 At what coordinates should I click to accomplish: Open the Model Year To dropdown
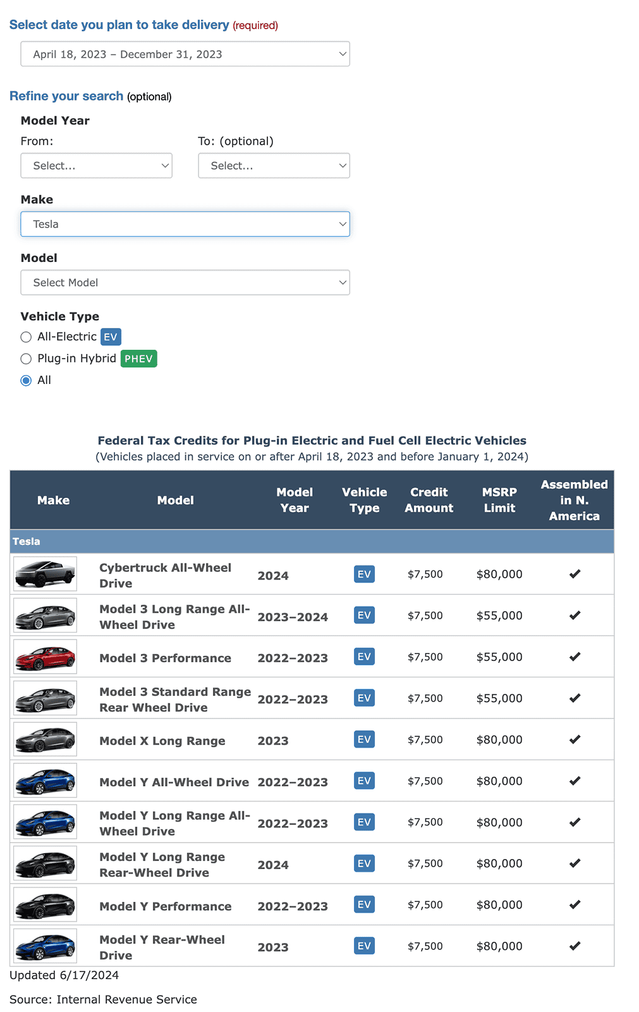[x=274, y=166]
